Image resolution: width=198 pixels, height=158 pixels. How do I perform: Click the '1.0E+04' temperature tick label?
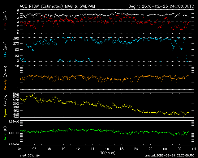[14, 144]
